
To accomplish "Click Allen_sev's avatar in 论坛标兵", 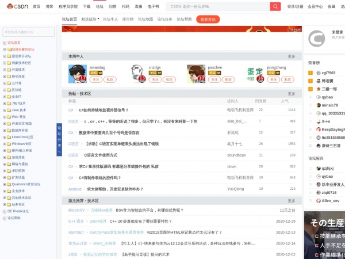I will (319, 201).
